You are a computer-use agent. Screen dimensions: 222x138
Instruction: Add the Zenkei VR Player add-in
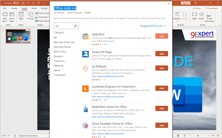tap(162, 54)
